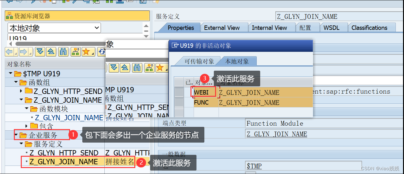Select function module Z_GLYN_JOIN_NAME under 函数模块
This screenshot has width=404, height=174.
click(69, 118)
